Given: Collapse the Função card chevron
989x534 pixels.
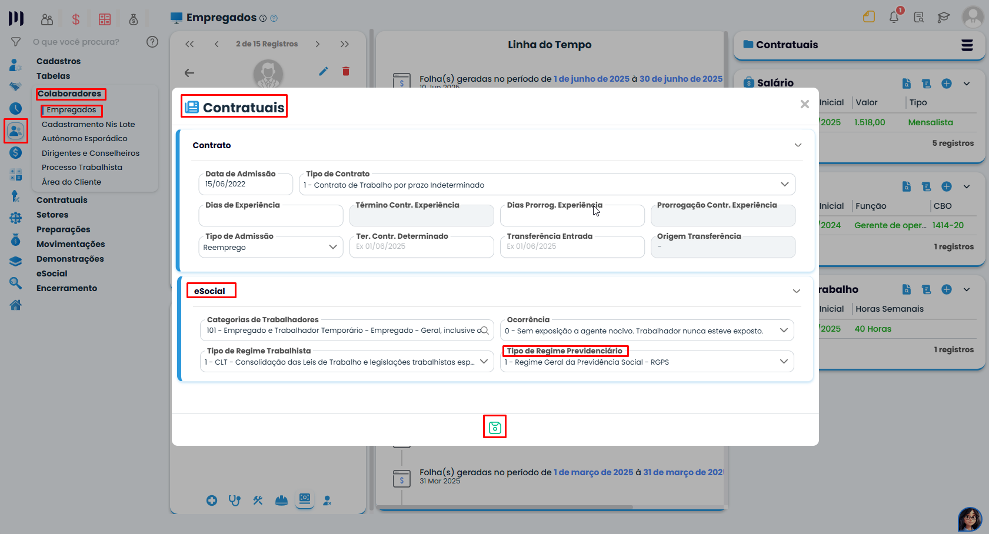Looking at the screenshot, I should pos(967,186).
